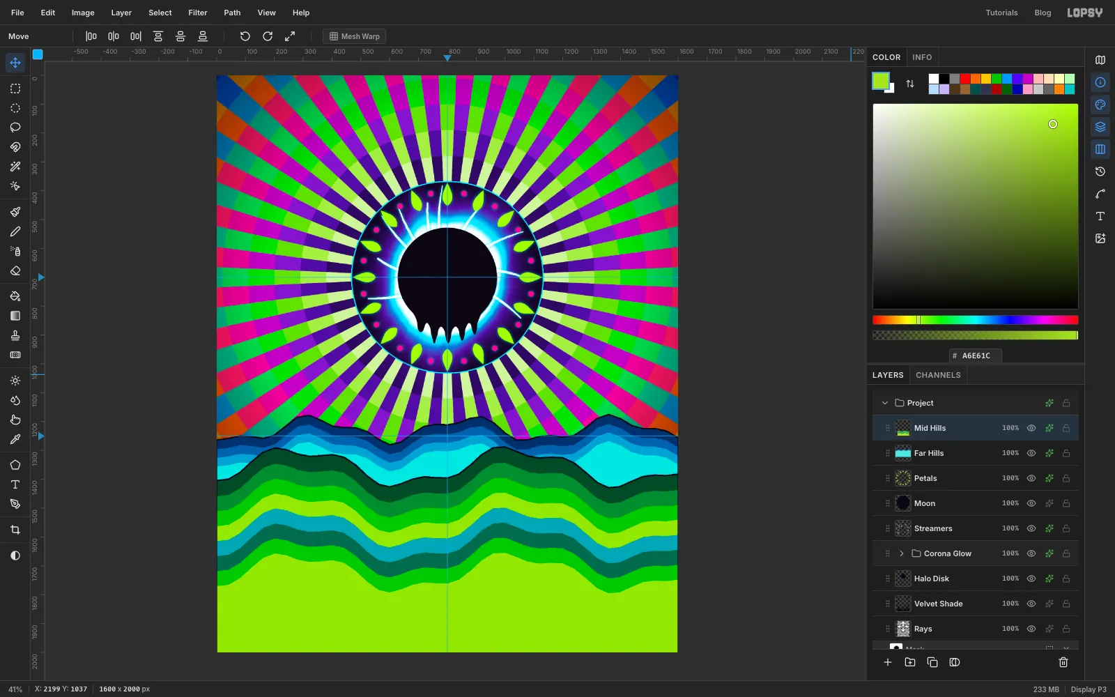Viewport: 1115px width, 697px height.
Task: Select the elliptical marquee tool
Action: click(15, 108)
